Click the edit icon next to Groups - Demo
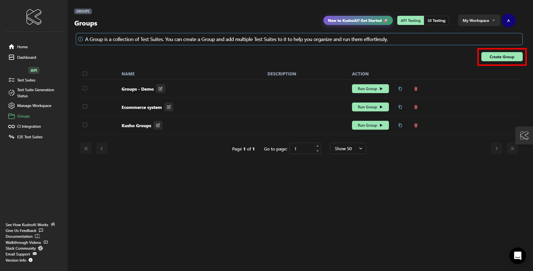 pyautogui.click(x=160, y=89)
